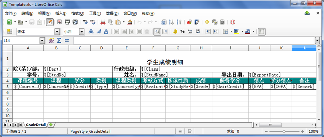324x137 pixels.
Task: Select the Clone Formatting paintbrush
Action: [x=130, y=22]
